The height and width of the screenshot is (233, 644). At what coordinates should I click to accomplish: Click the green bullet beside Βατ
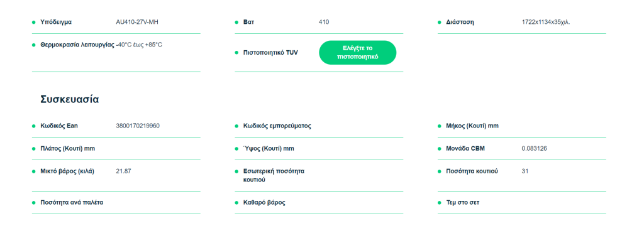[x=236, y=22]
